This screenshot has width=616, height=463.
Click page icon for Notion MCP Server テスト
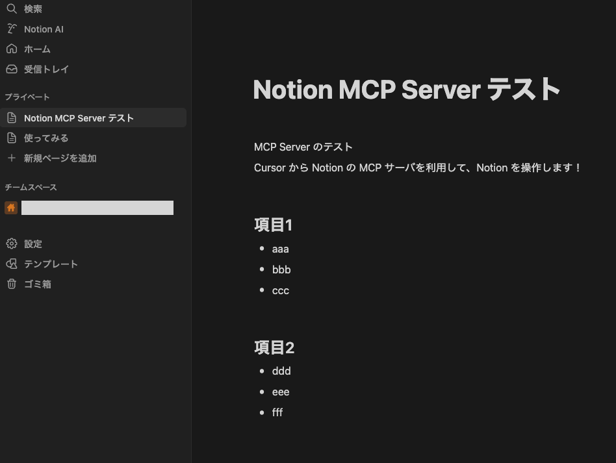12,118
